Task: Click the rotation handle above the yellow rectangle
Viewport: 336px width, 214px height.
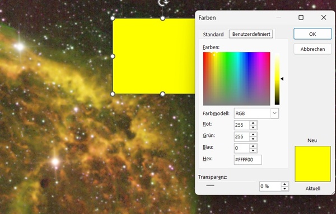Action: pyautogui.click(x=163, y=3)
